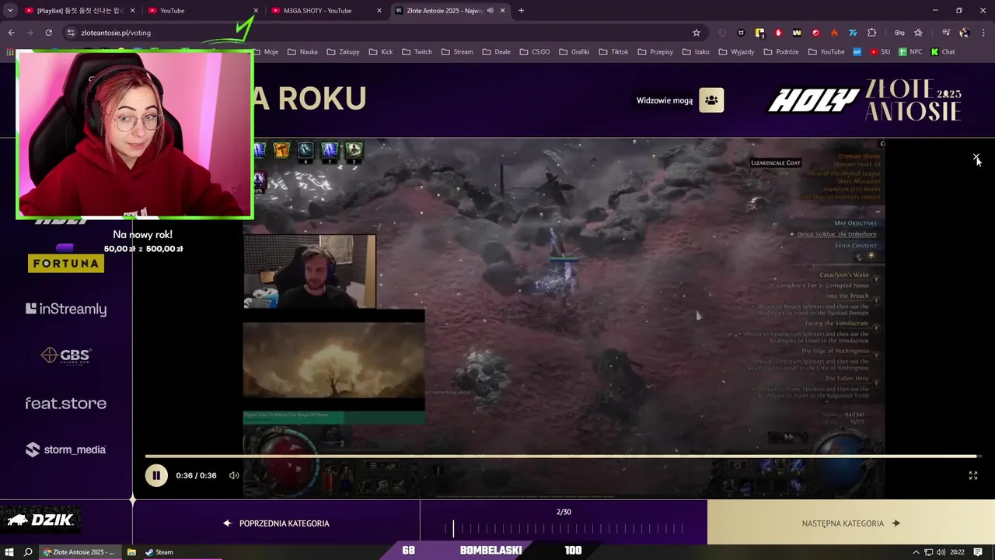Open the storm_media sponsor link
This screenshot has width=995, height=560.
coord(66,450)
